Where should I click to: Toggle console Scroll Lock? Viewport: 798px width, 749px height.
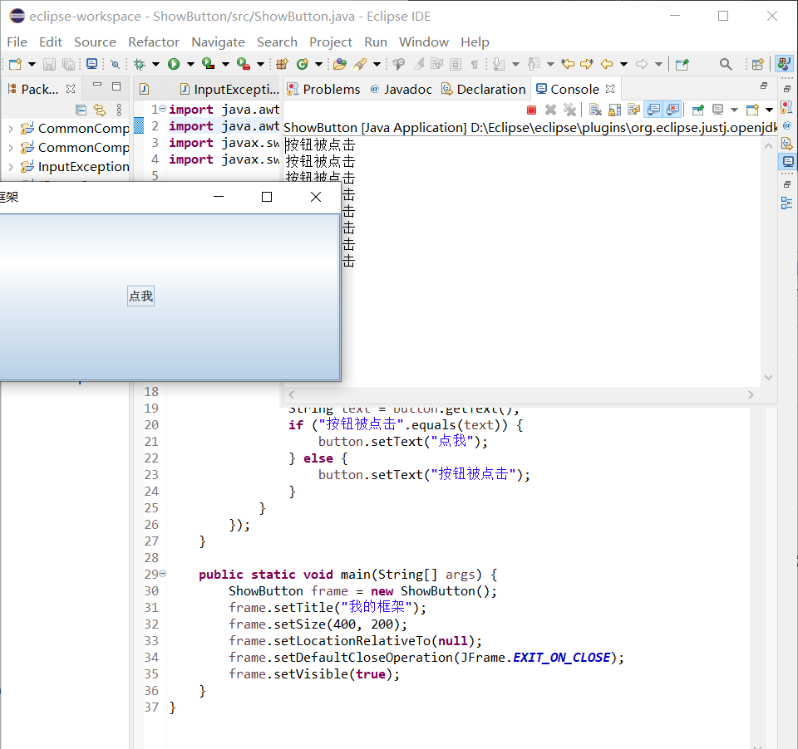[x=615, y=110]
